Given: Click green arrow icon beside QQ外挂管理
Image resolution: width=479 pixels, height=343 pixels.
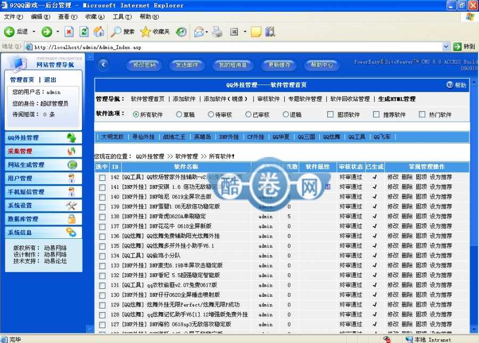Looking at the screenshot, I should 71,138.
